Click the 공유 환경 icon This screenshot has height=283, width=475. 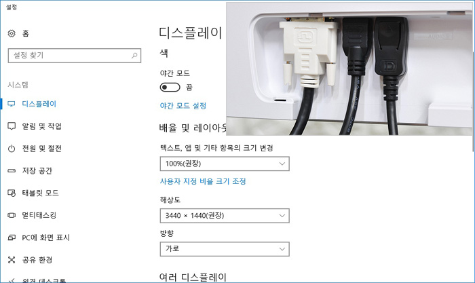click(x=12, y=260)
